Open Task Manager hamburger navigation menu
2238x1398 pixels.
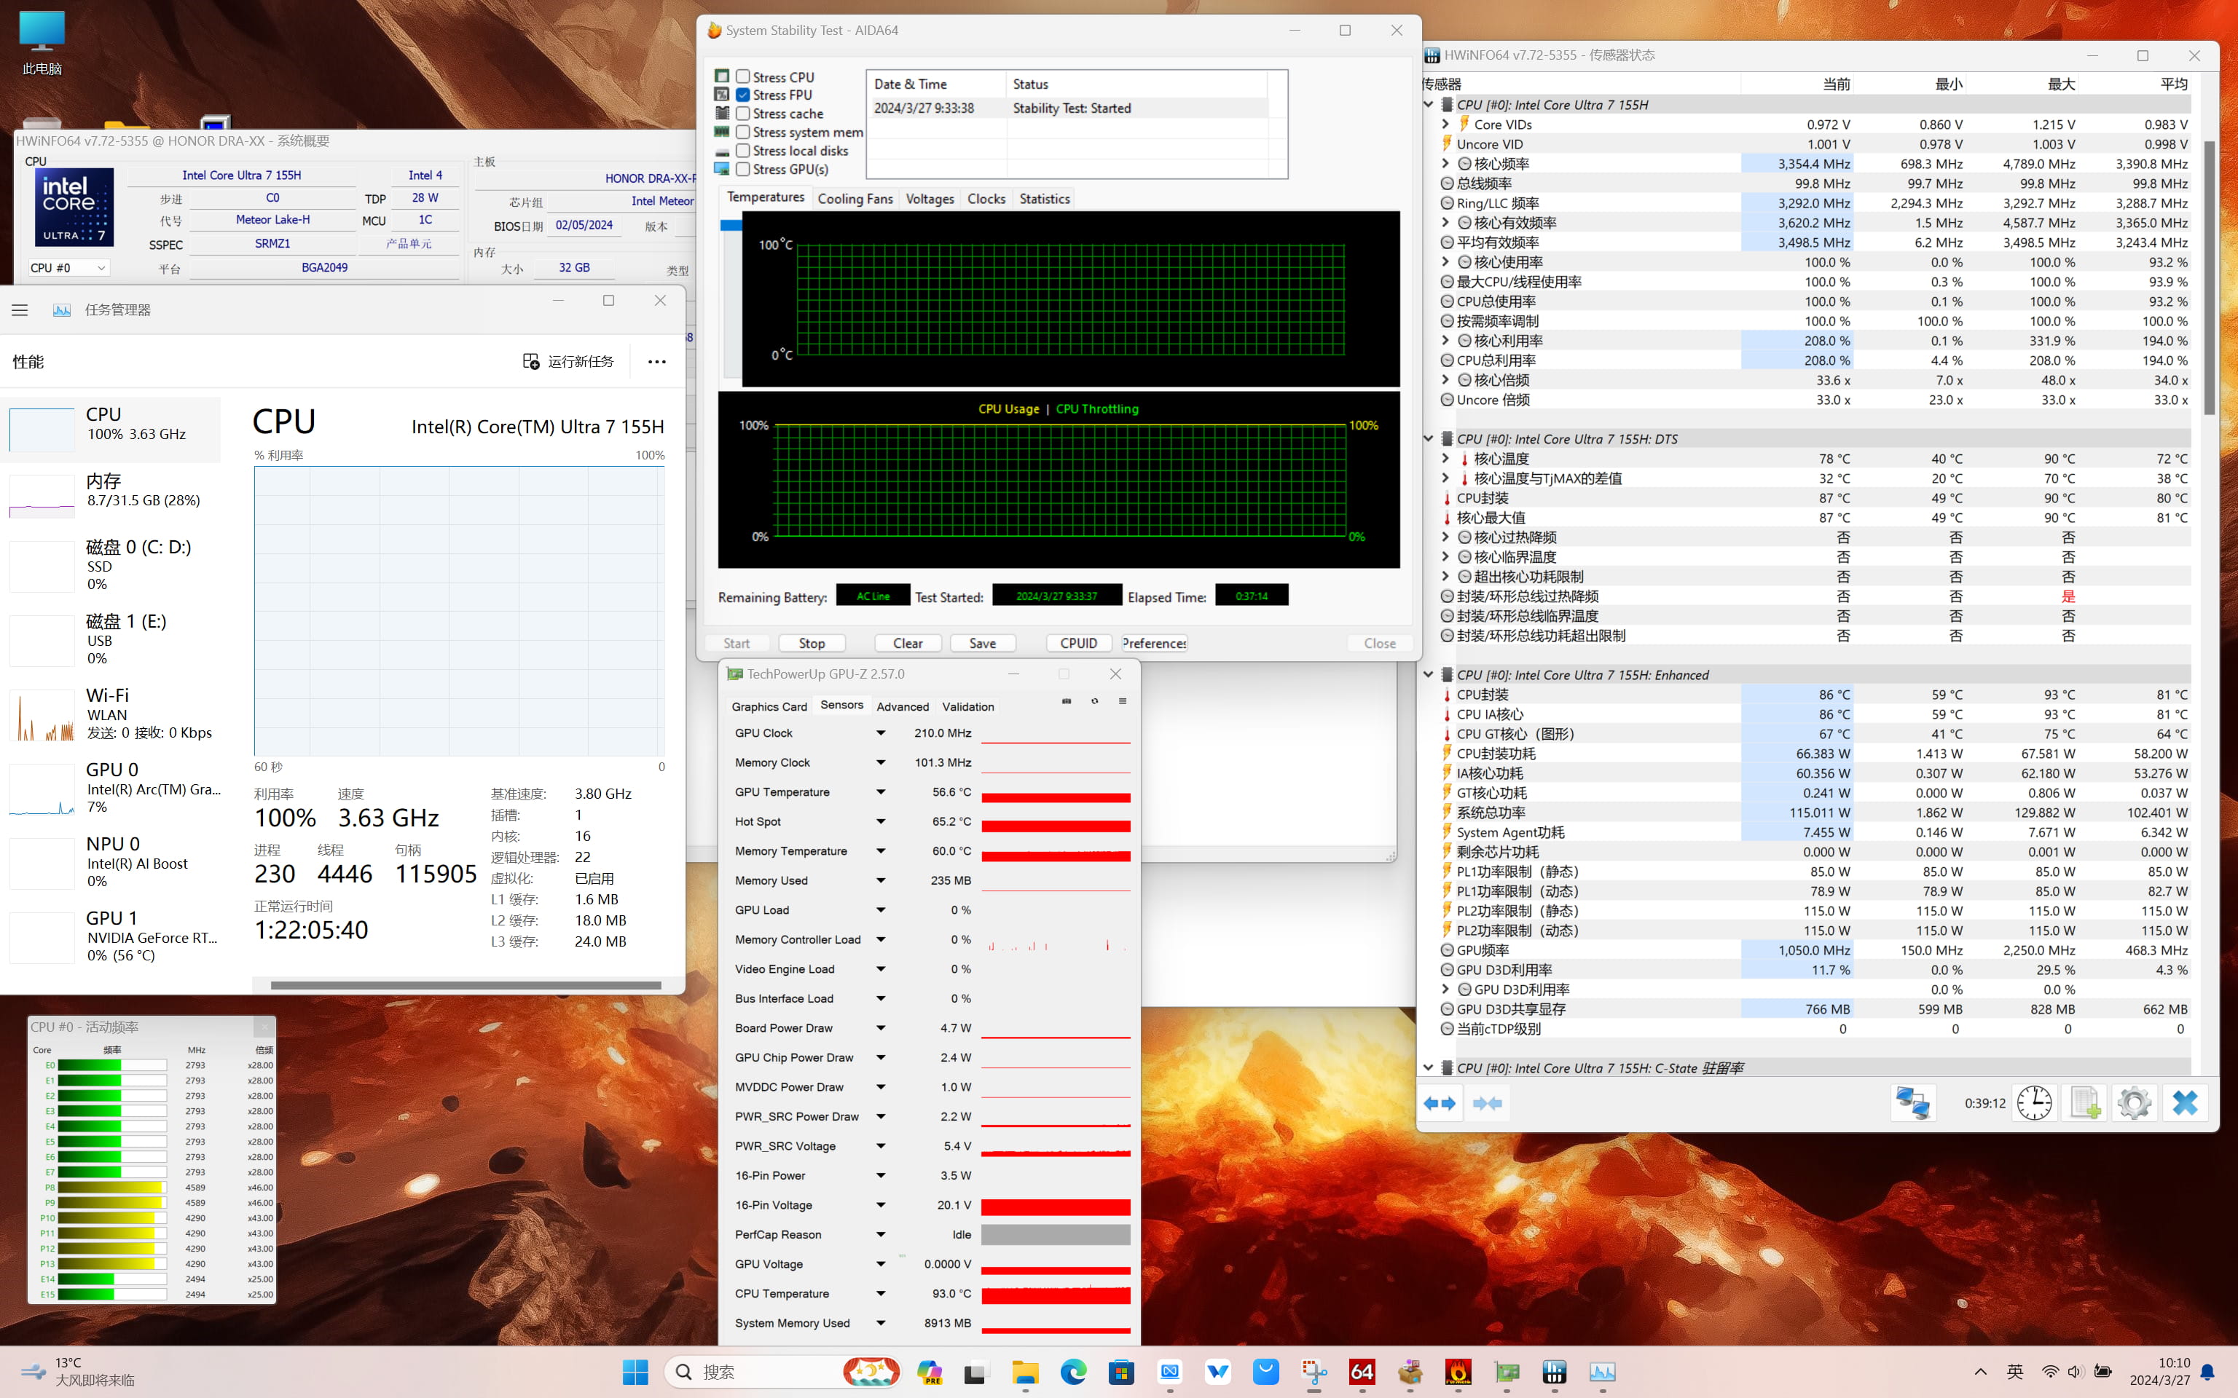tap(20, 309)
